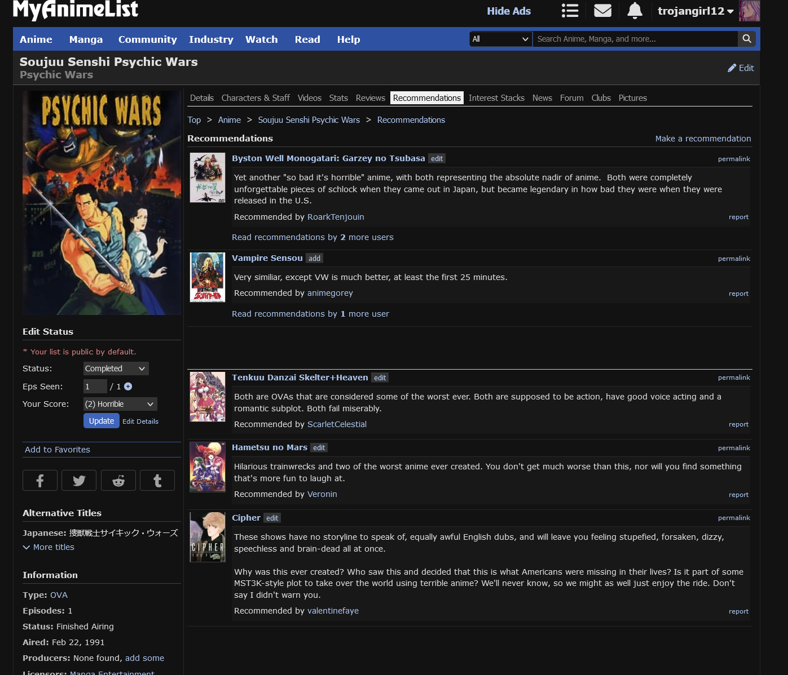Switch to the Reviews tab

click(x=370, y=98)
